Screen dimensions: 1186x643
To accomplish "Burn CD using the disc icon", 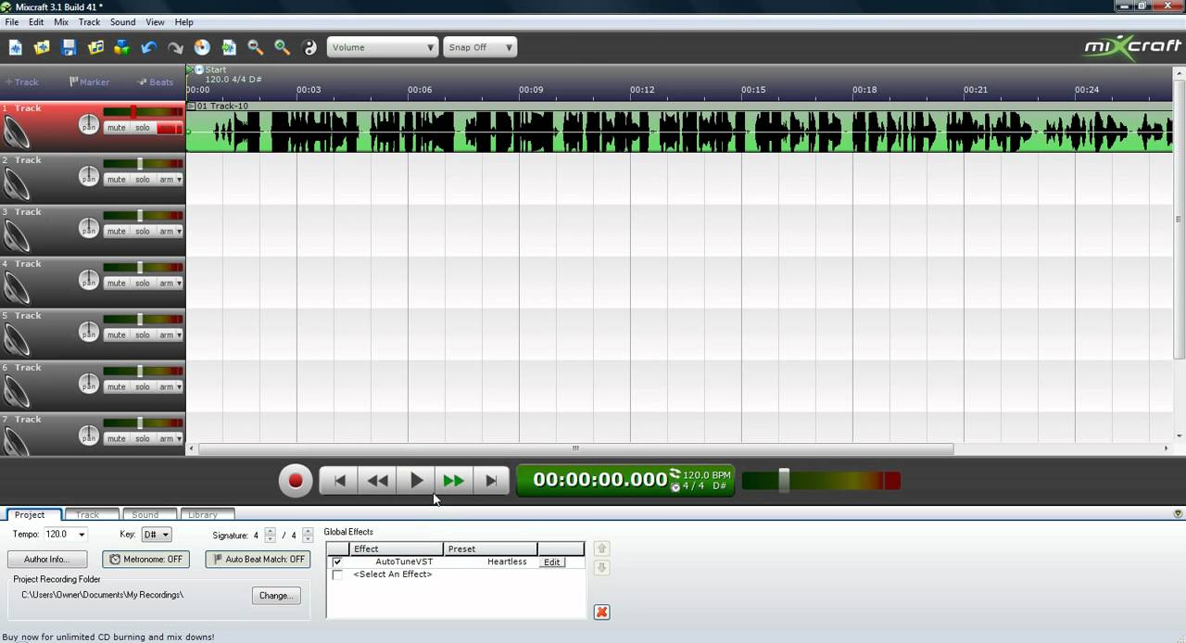I will point(202,47).
